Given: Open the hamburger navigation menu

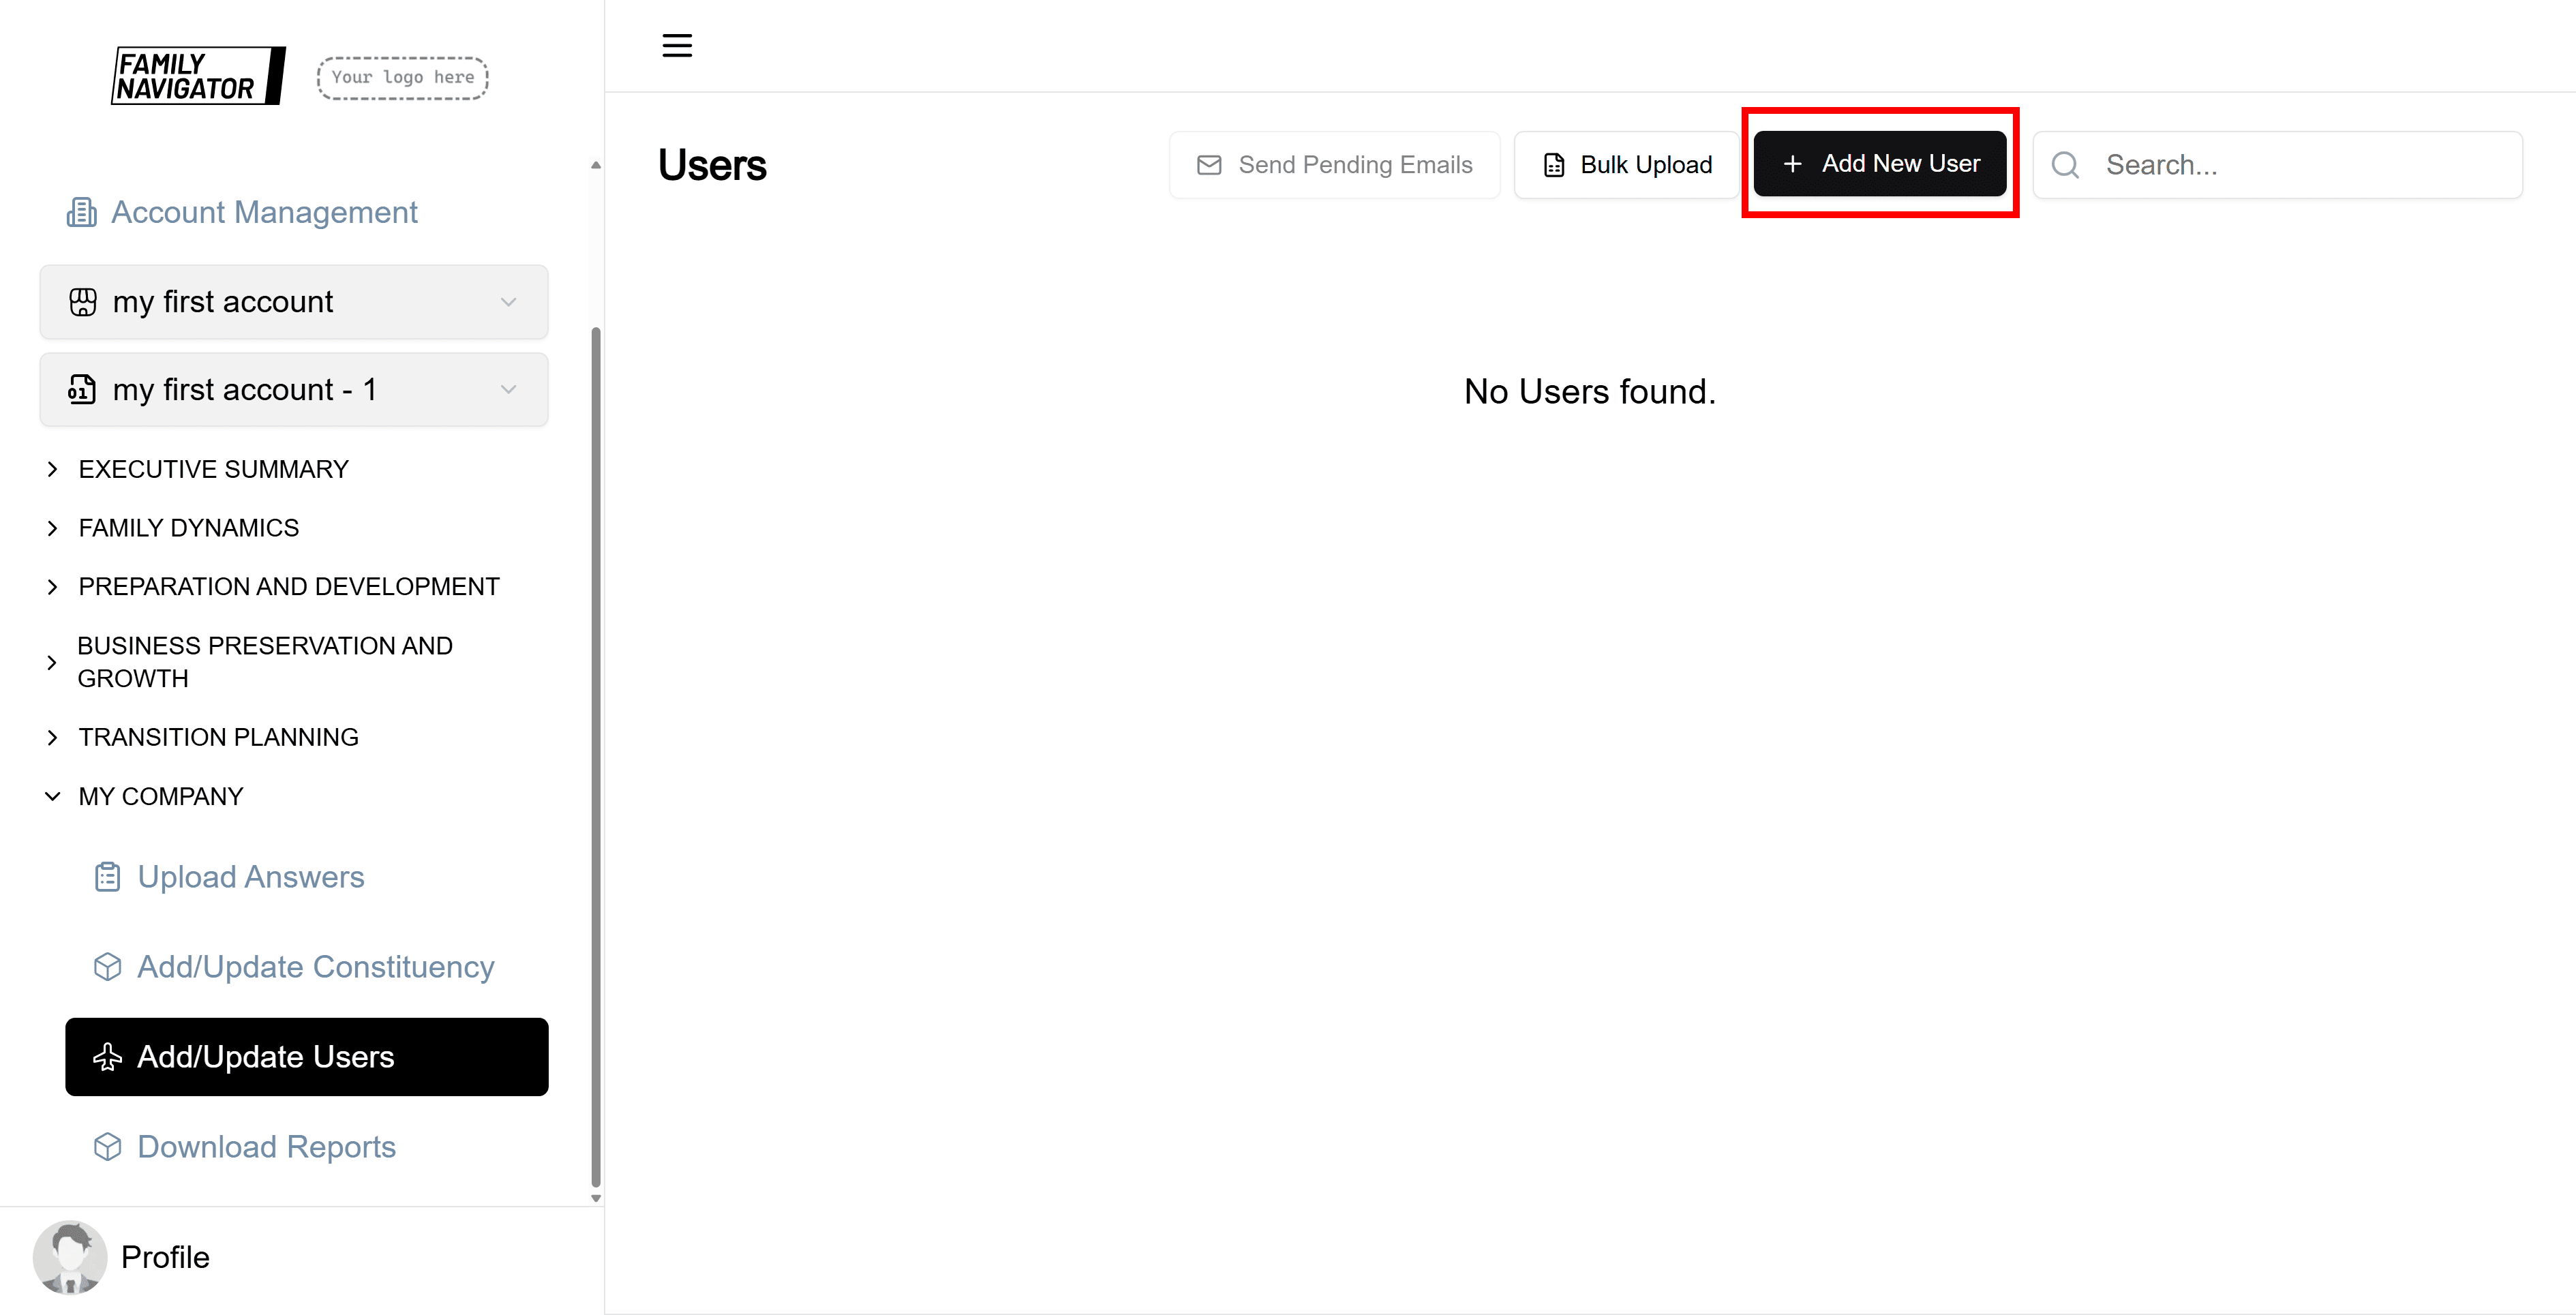Looking at the screenshot, I should (676, 45).
